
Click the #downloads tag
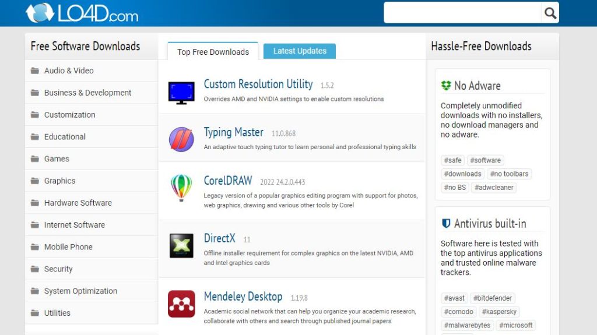click(462, 174)
